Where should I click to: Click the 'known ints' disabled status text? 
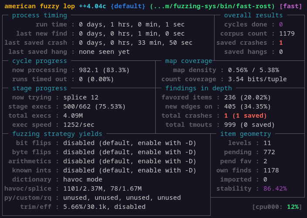130,170
